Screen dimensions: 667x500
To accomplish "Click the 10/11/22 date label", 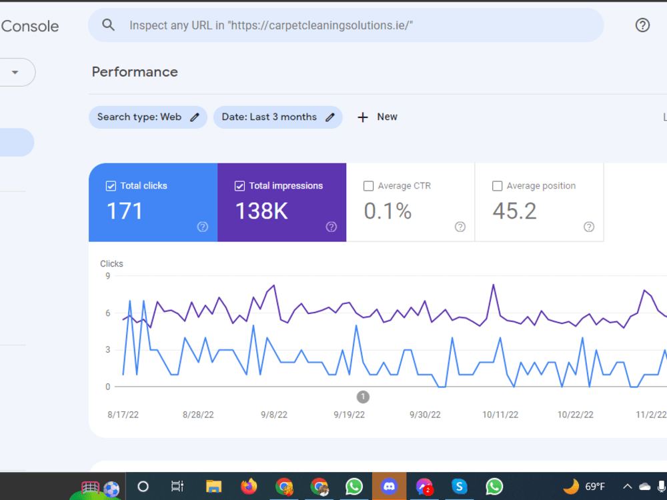I will 500,415.
